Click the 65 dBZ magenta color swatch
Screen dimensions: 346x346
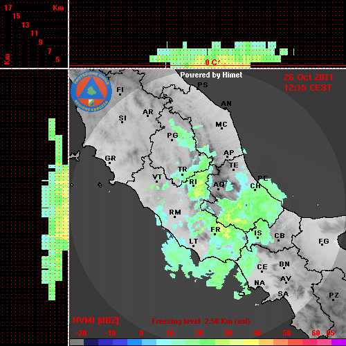[x=338, y=343]
